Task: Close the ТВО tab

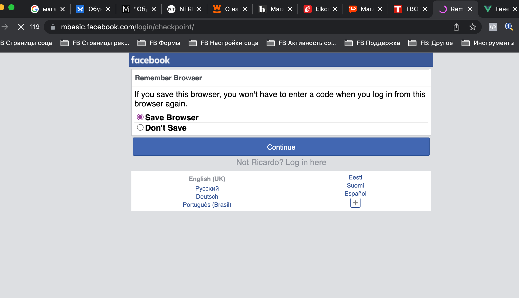Action: tap(425, 9)
